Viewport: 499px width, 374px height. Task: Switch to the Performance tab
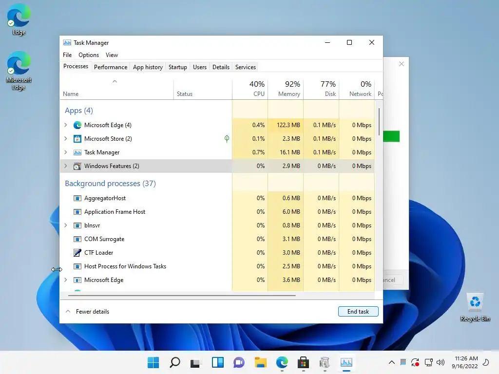(111, 67)
